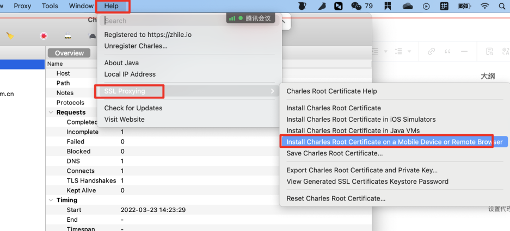Choose Install Root Certificate in iOS Simulators

pyautogui.click(x=395, y=120)
